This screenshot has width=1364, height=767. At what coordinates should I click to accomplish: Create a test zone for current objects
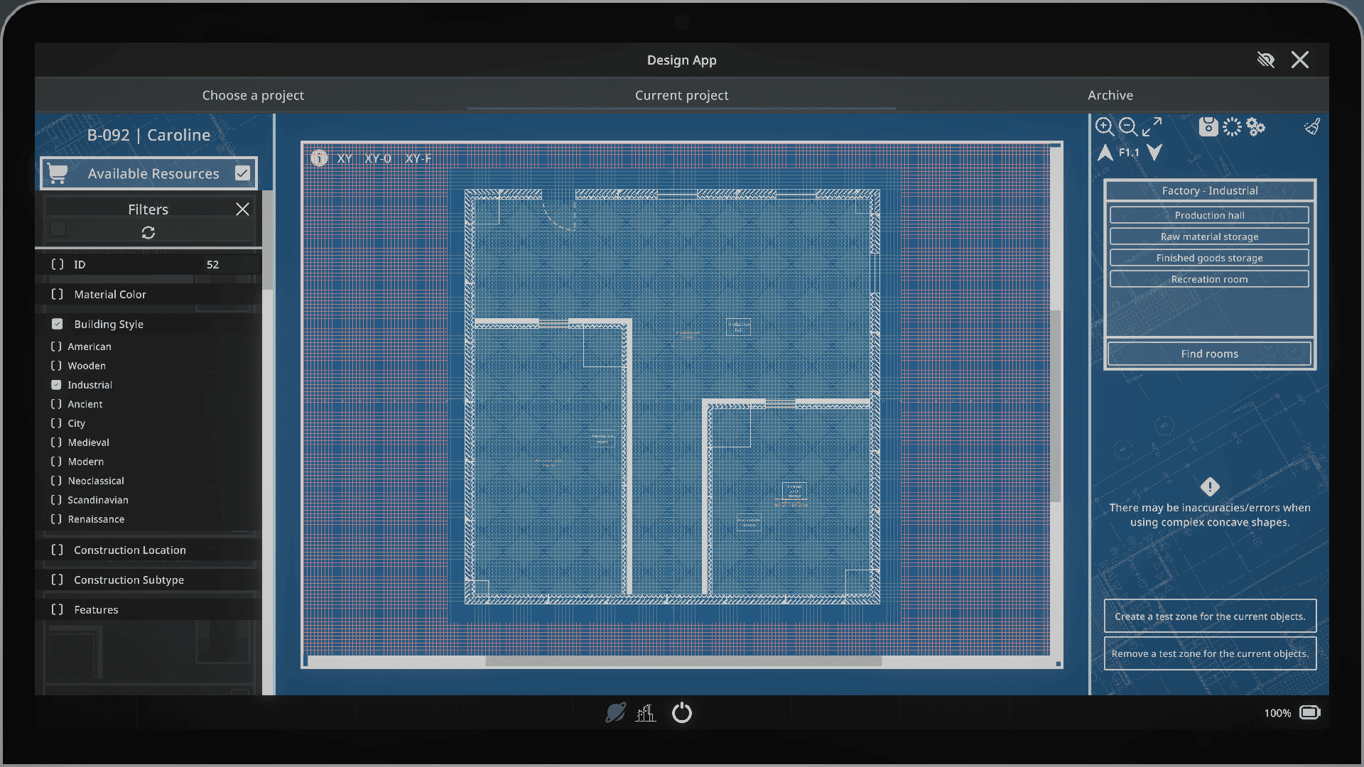(x=1210, y=616)
